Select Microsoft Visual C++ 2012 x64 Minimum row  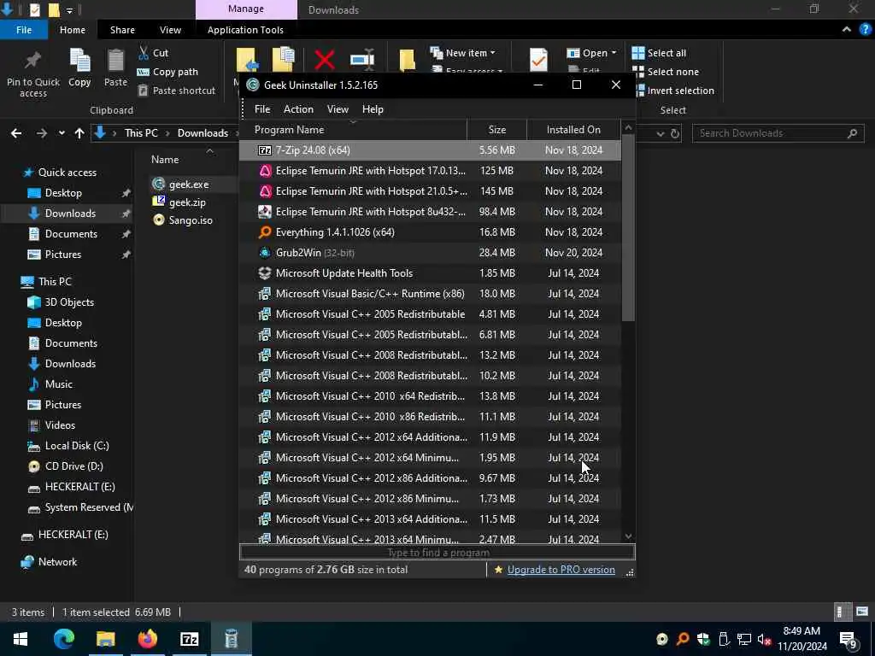pos(431,458)
